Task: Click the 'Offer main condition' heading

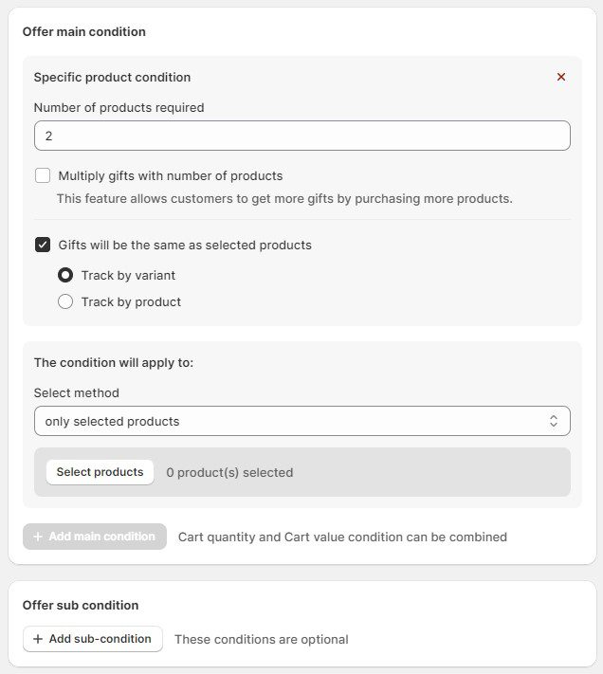Action: tap(84, 31)
